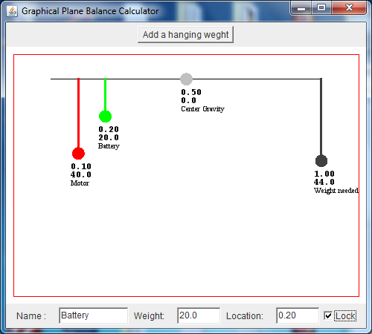Click the 0.20 value above Battery label
Viewport: 372px width, 334px height.
(x=109, y=129)
